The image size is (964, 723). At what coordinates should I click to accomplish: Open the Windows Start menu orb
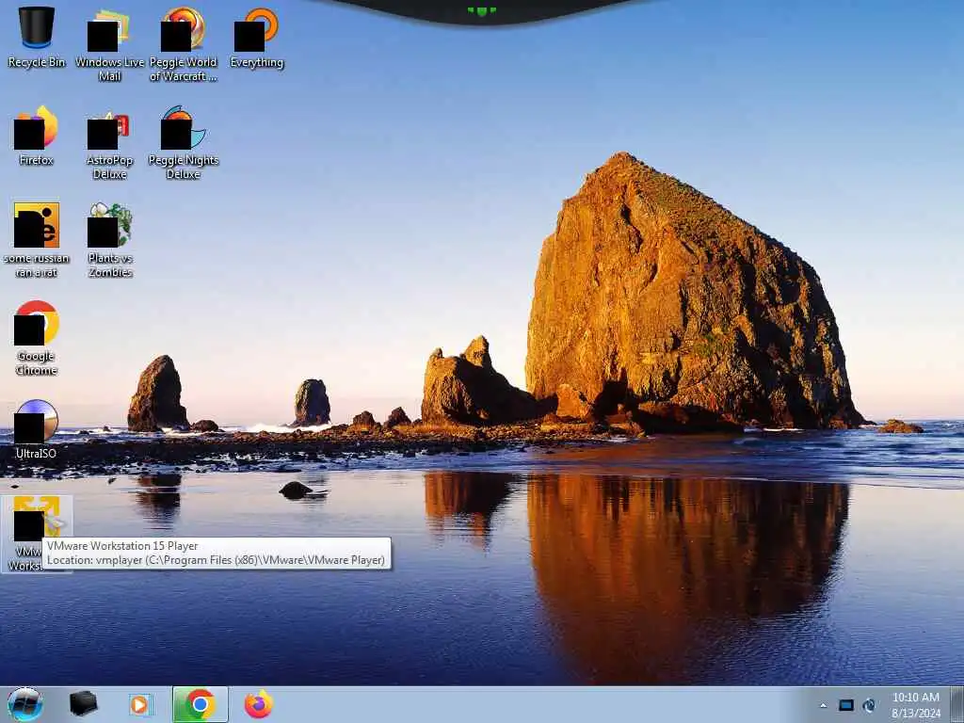click(25, 704)
